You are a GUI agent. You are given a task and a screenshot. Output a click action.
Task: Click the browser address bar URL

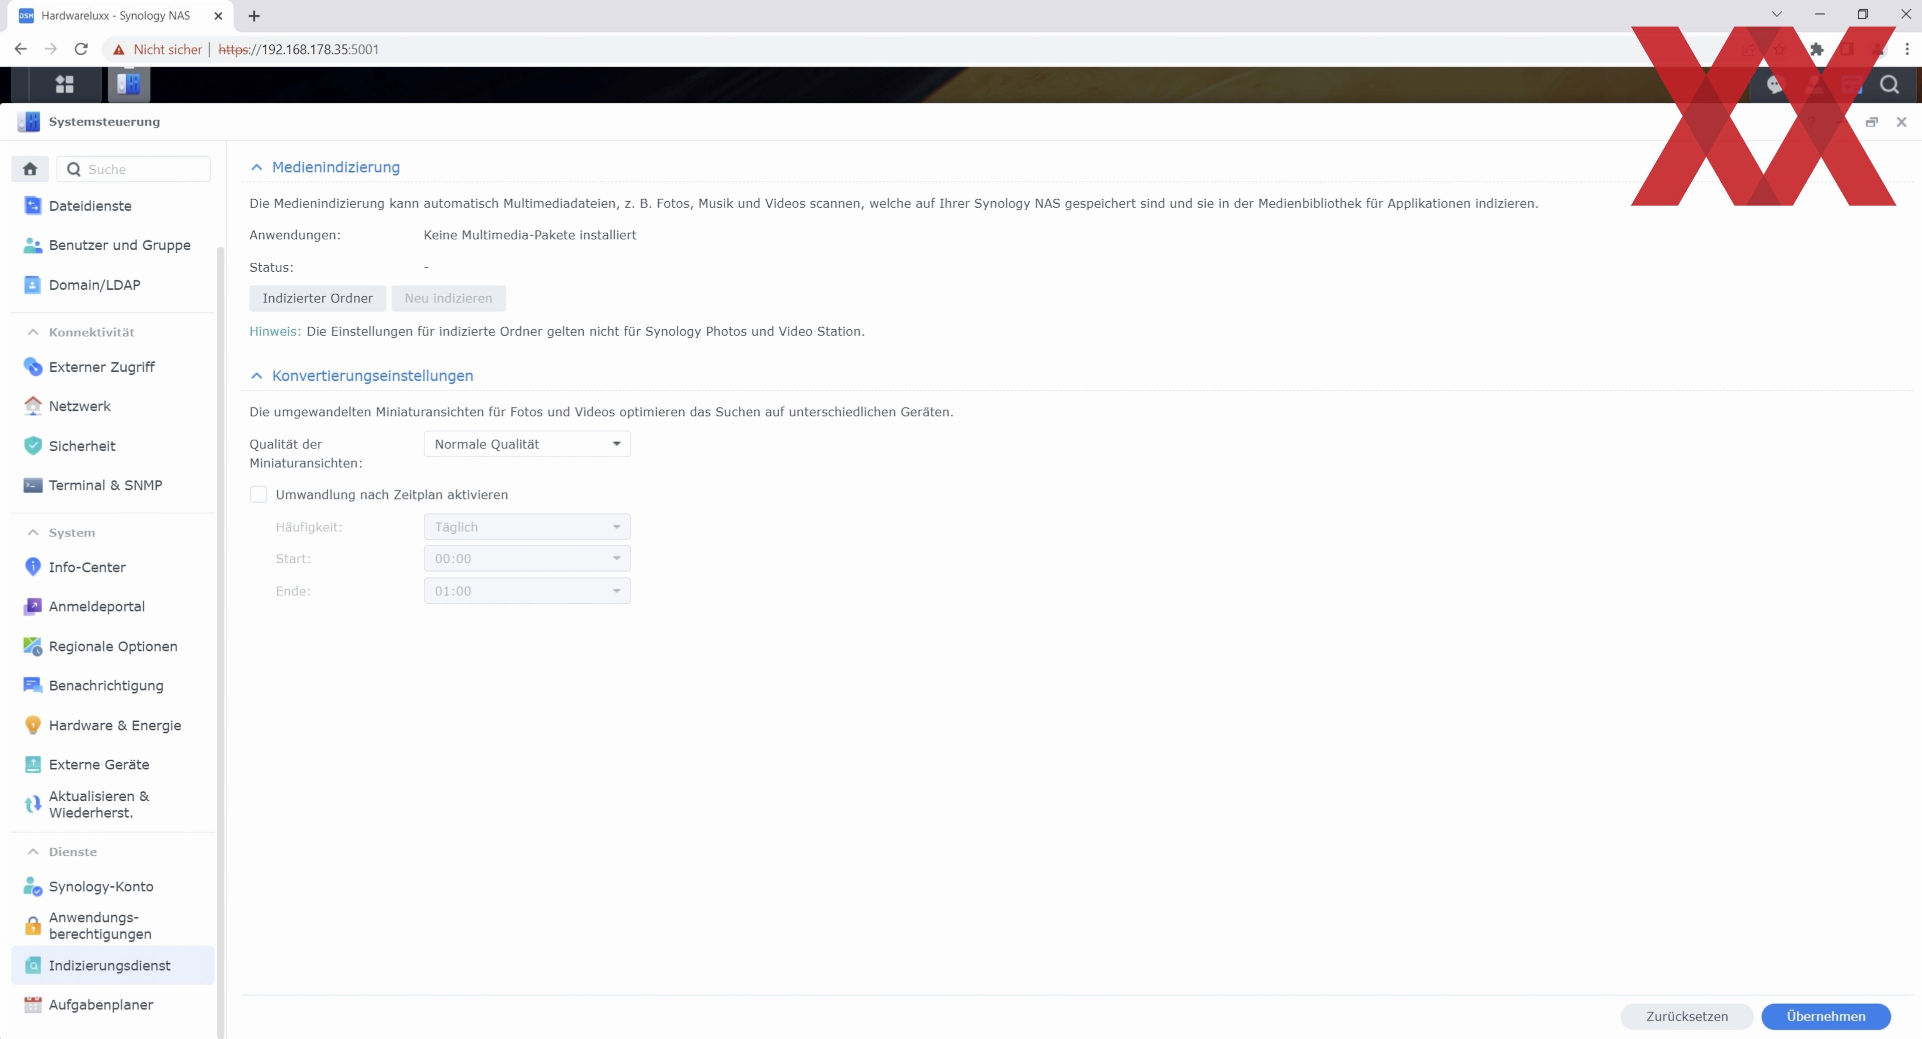pos(298,49)
